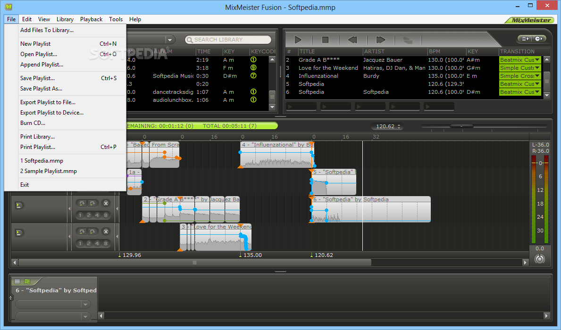Select the Influenzational clip on the timeline
Viewport: 561px width, 330px height.
(277, 155)
